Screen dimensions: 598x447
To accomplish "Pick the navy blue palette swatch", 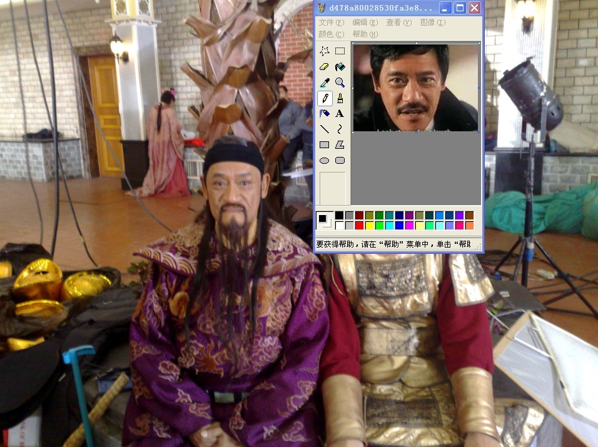I will coord(399,216).
